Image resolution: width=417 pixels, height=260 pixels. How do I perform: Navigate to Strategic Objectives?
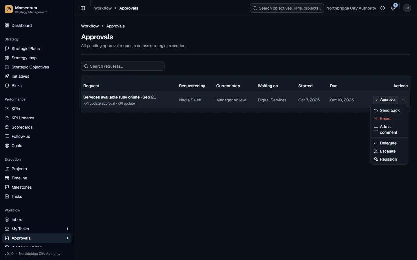point(37,67)
